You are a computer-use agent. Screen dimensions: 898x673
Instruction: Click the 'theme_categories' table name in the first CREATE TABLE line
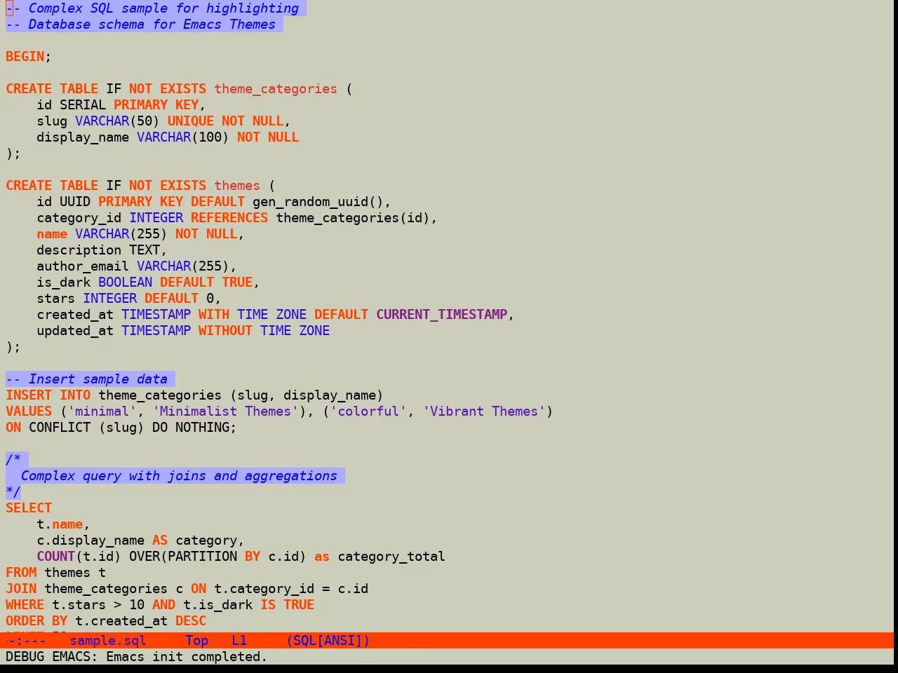[x=276, y=89]
